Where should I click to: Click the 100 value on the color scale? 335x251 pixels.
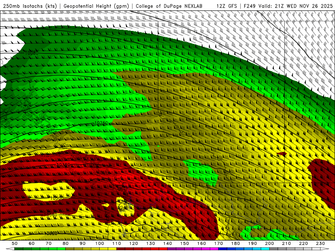100,243
